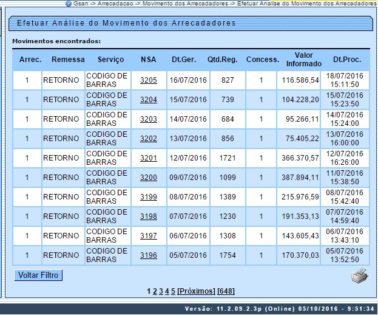Click the Valor Informado column header
378x315 pixels.
point(299,60)
